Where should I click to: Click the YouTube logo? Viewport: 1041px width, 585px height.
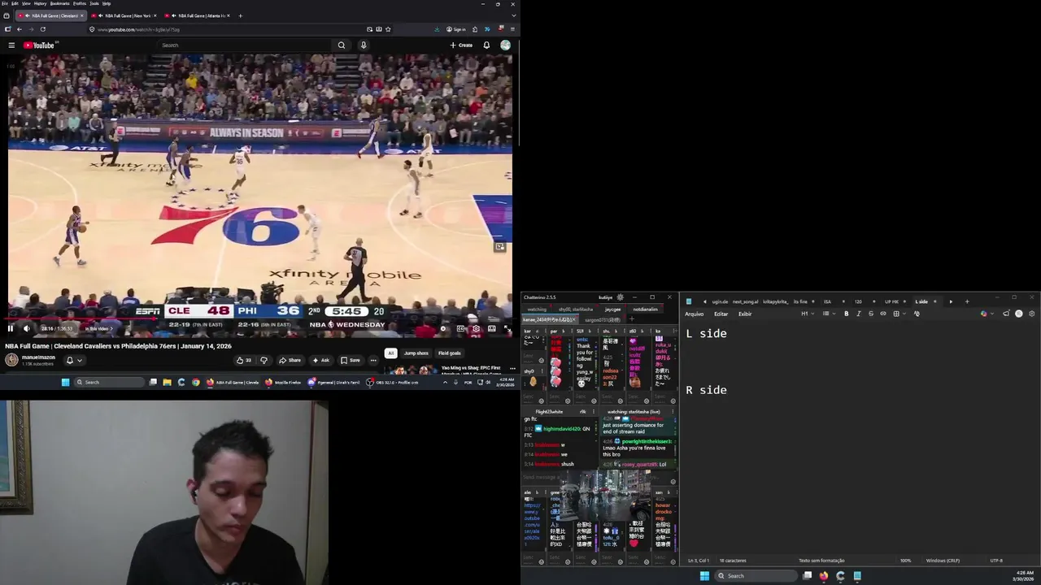pyautogui.click(x=38, y=45)
